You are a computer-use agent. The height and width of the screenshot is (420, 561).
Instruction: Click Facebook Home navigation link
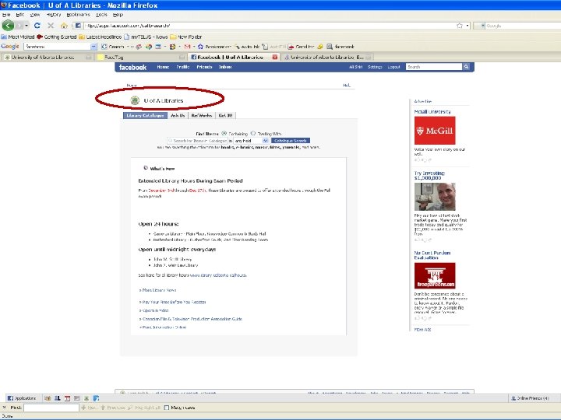pos(163,67)
